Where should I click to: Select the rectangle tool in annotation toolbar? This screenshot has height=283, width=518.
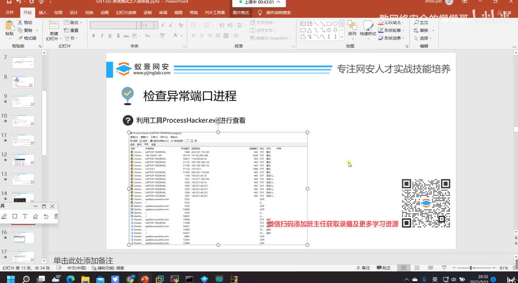tap(15, 216)
